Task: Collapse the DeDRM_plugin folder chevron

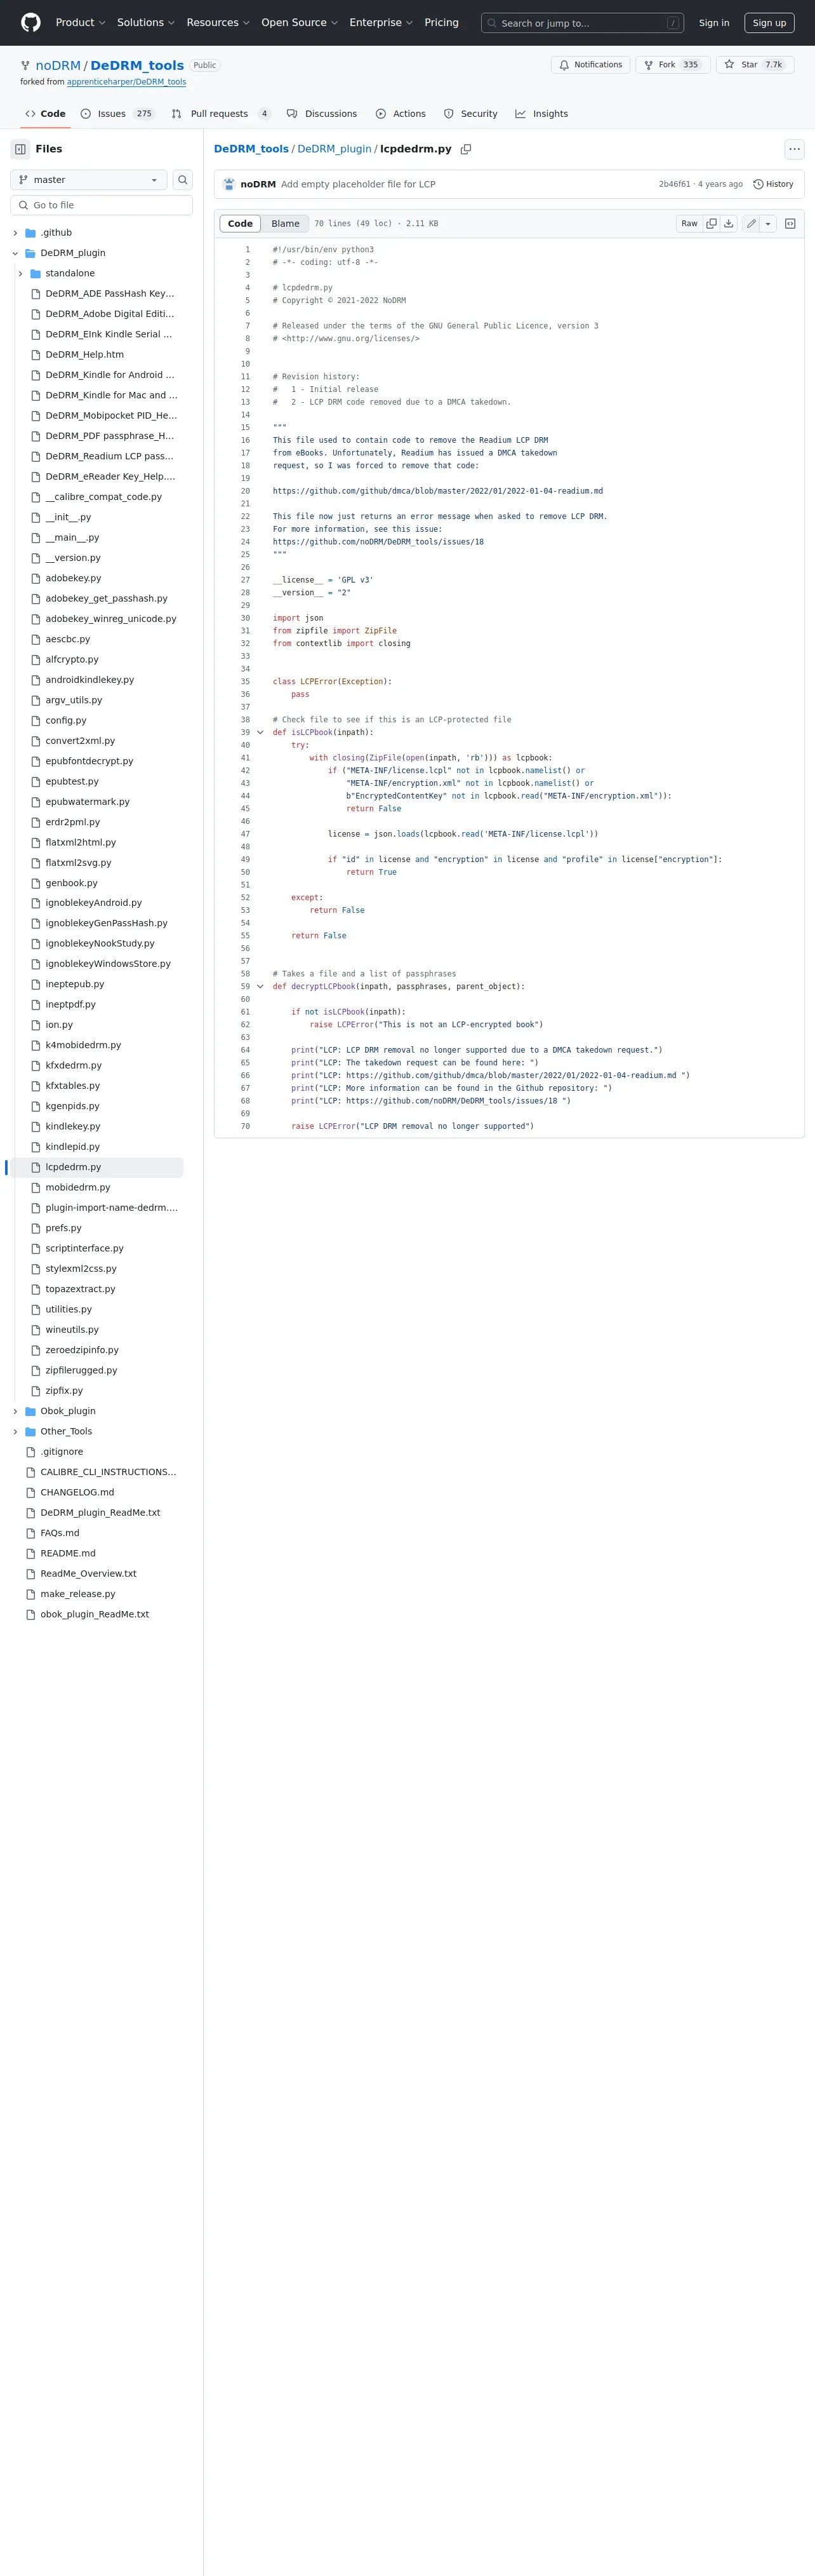Action: [15, 253]
